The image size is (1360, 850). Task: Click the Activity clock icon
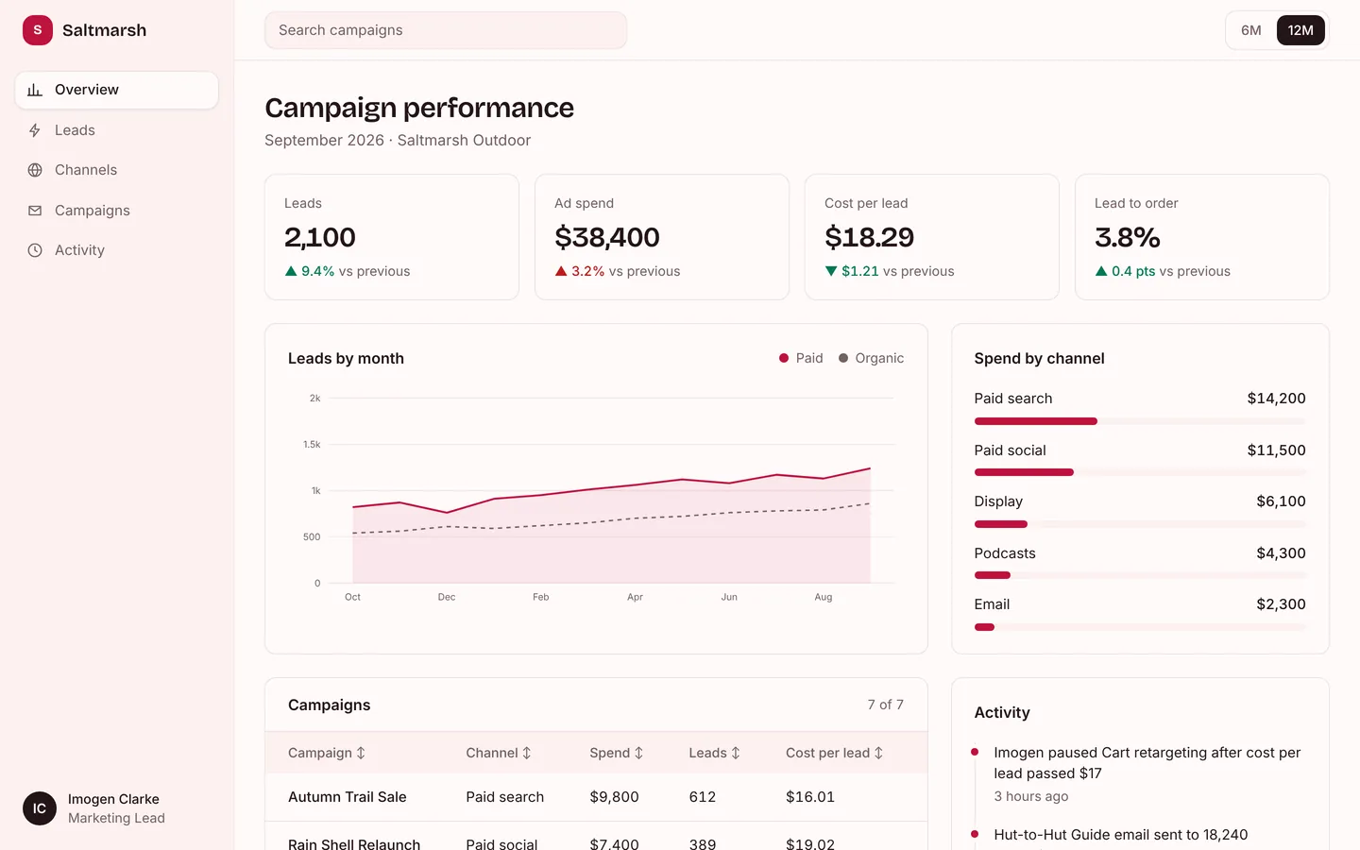pyautogui.click(x=35, y=250)
